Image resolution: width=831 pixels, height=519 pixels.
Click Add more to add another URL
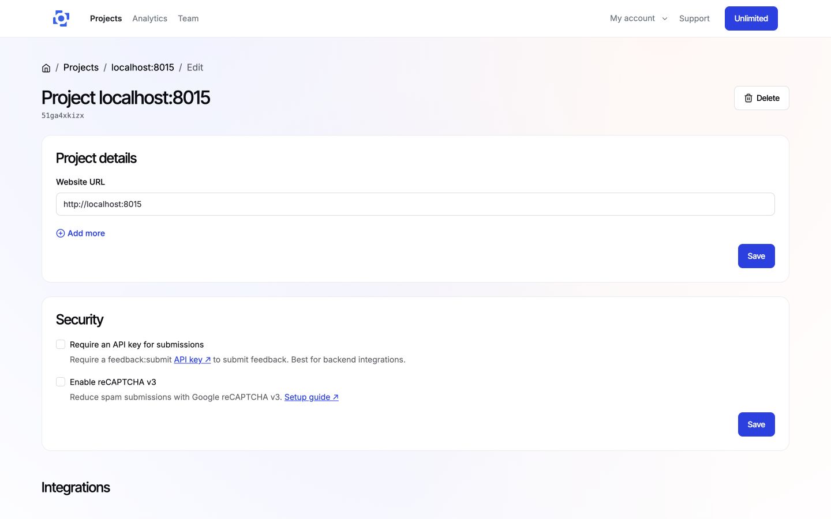81,233
